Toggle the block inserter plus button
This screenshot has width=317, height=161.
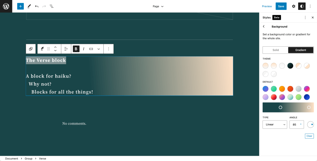[x=20, y=6]
